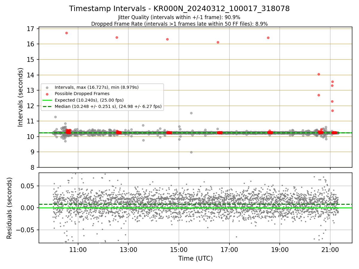Select the 'Jitter Quality' 90.9% subtitle line
This screenshot has height=269, width=359.
click(179, 17)
